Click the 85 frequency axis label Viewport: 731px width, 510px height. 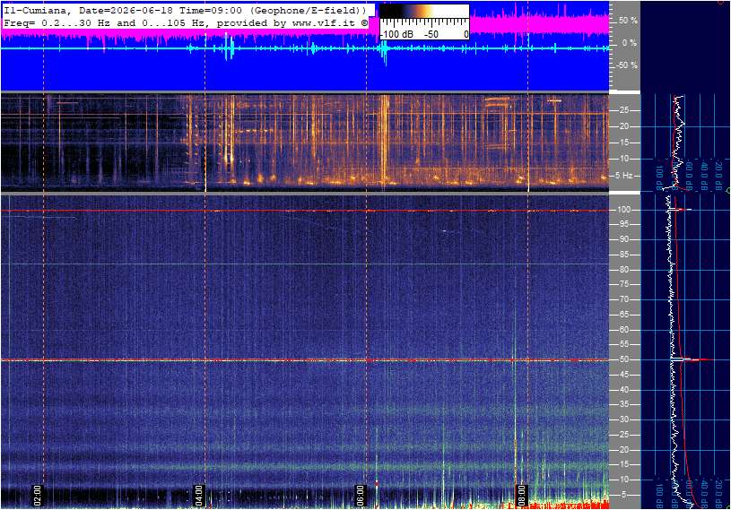[623, 255]
